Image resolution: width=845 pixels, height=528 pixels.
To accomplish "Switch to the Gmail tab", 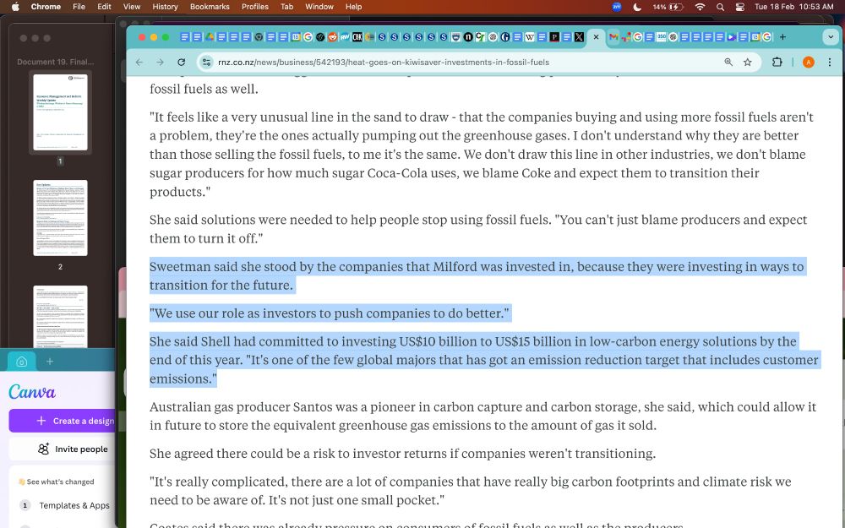I will tap(613, 36).
